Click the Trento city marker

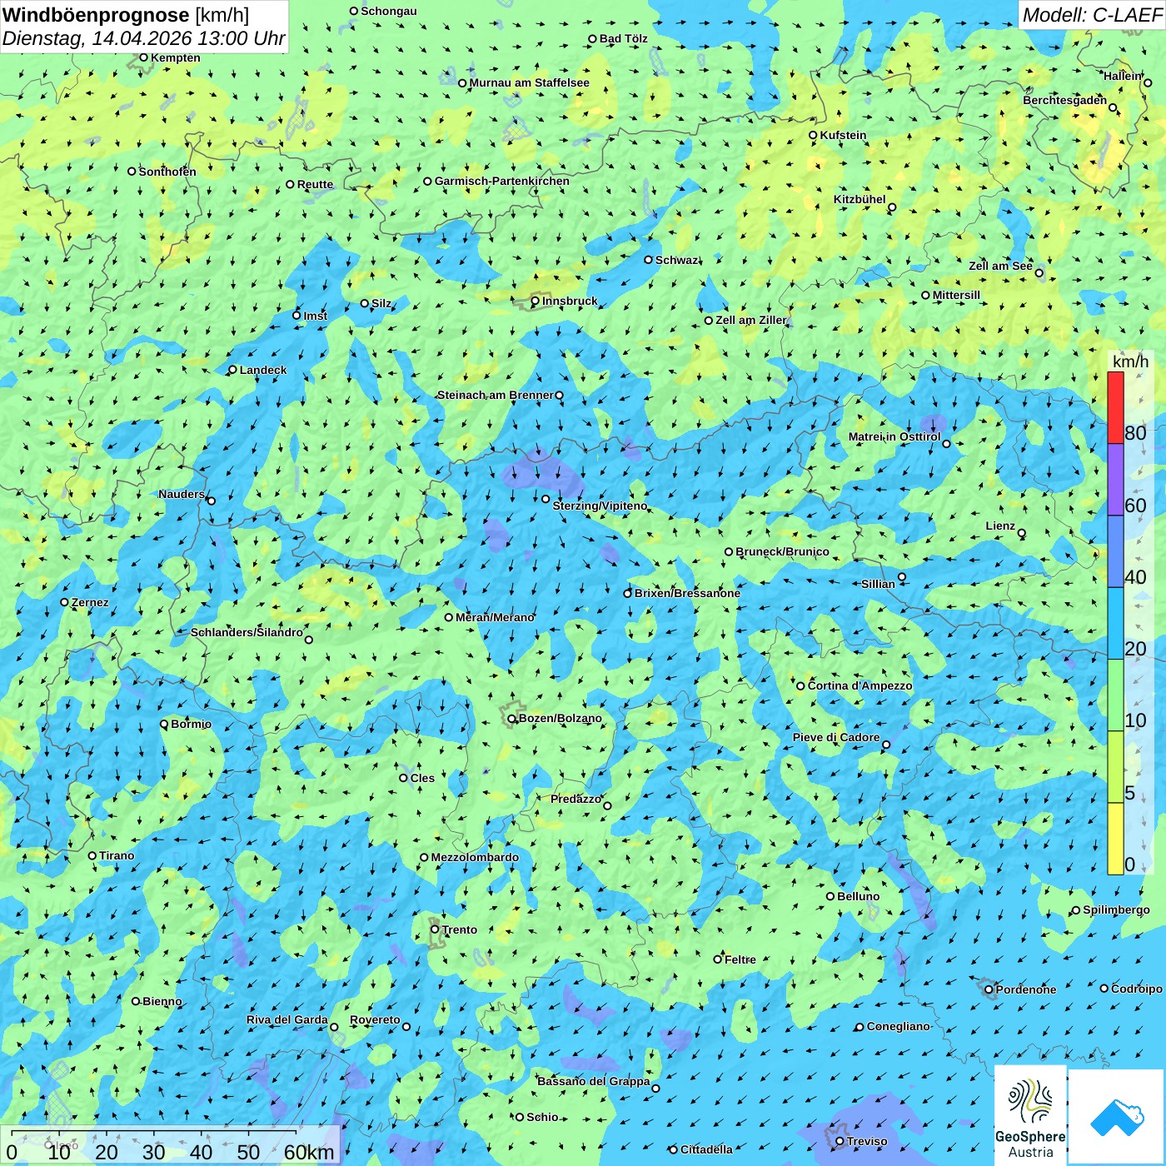tap(435, 929)
